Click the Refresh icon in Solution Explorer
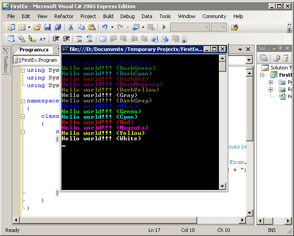The image size is (294, 236). tap(286, 58)
